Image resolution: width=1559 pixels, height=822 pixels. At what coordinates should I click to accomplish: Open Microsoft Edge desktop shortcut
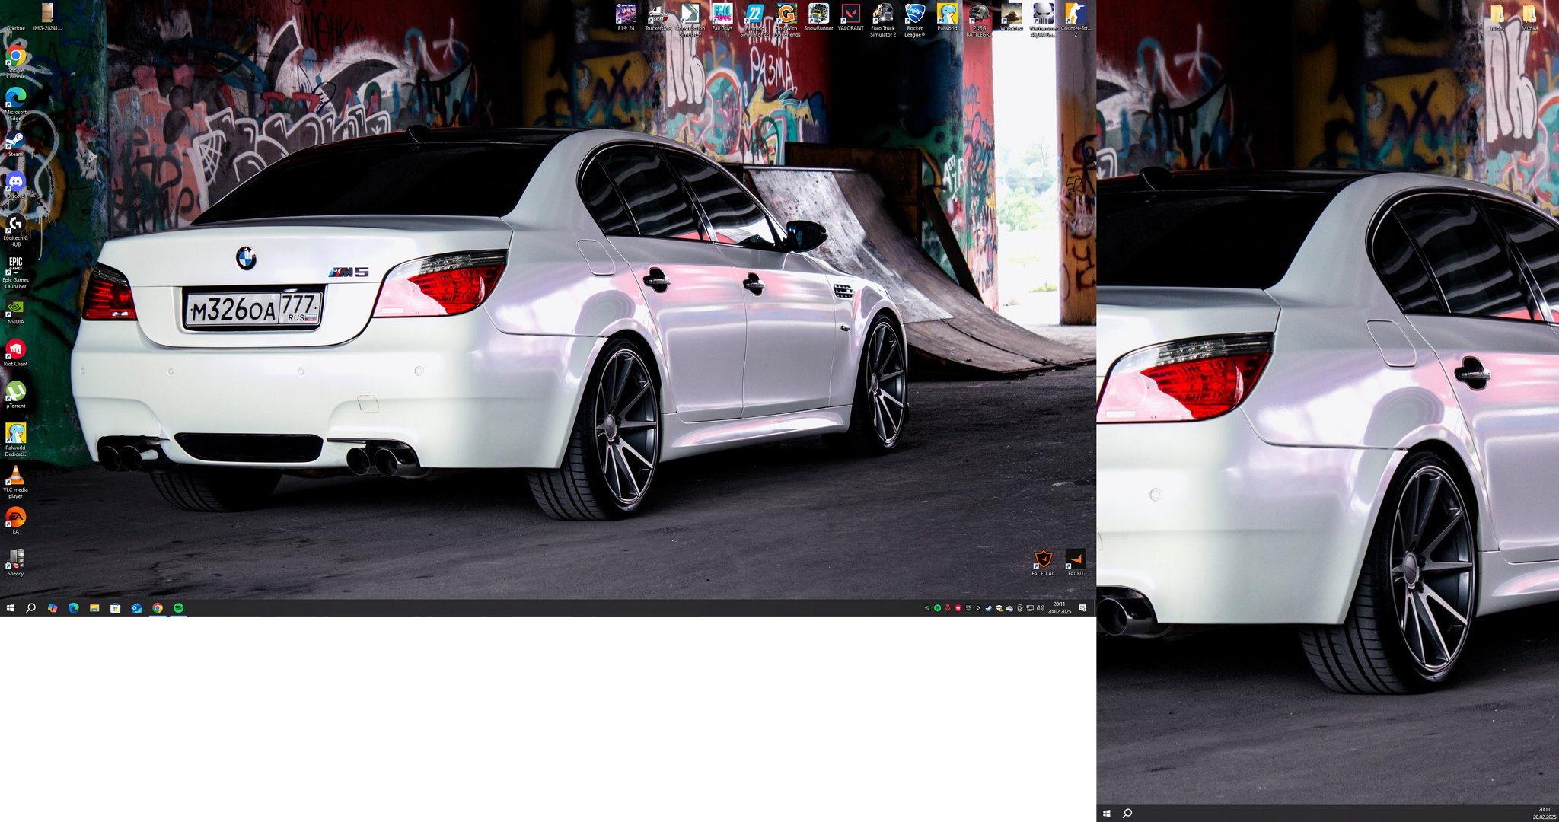(15, 104)
